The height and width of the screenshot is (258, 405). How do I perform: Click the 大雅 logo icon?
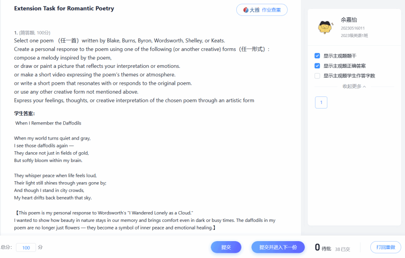click(246, 10)
